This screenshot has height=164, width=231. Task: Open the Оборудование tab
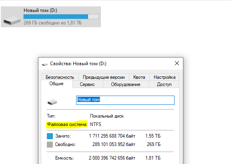point(126,84)
